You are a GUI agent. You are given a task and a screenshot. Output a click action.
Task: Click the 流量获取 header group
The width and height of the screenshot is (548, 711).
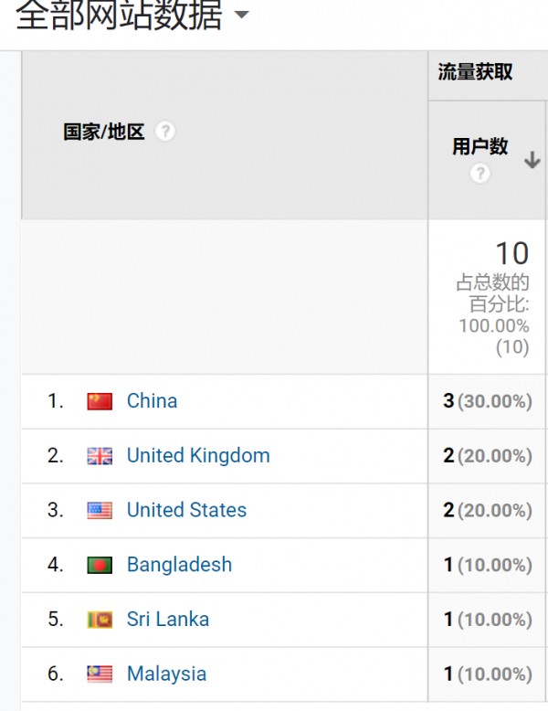(475, 73)
